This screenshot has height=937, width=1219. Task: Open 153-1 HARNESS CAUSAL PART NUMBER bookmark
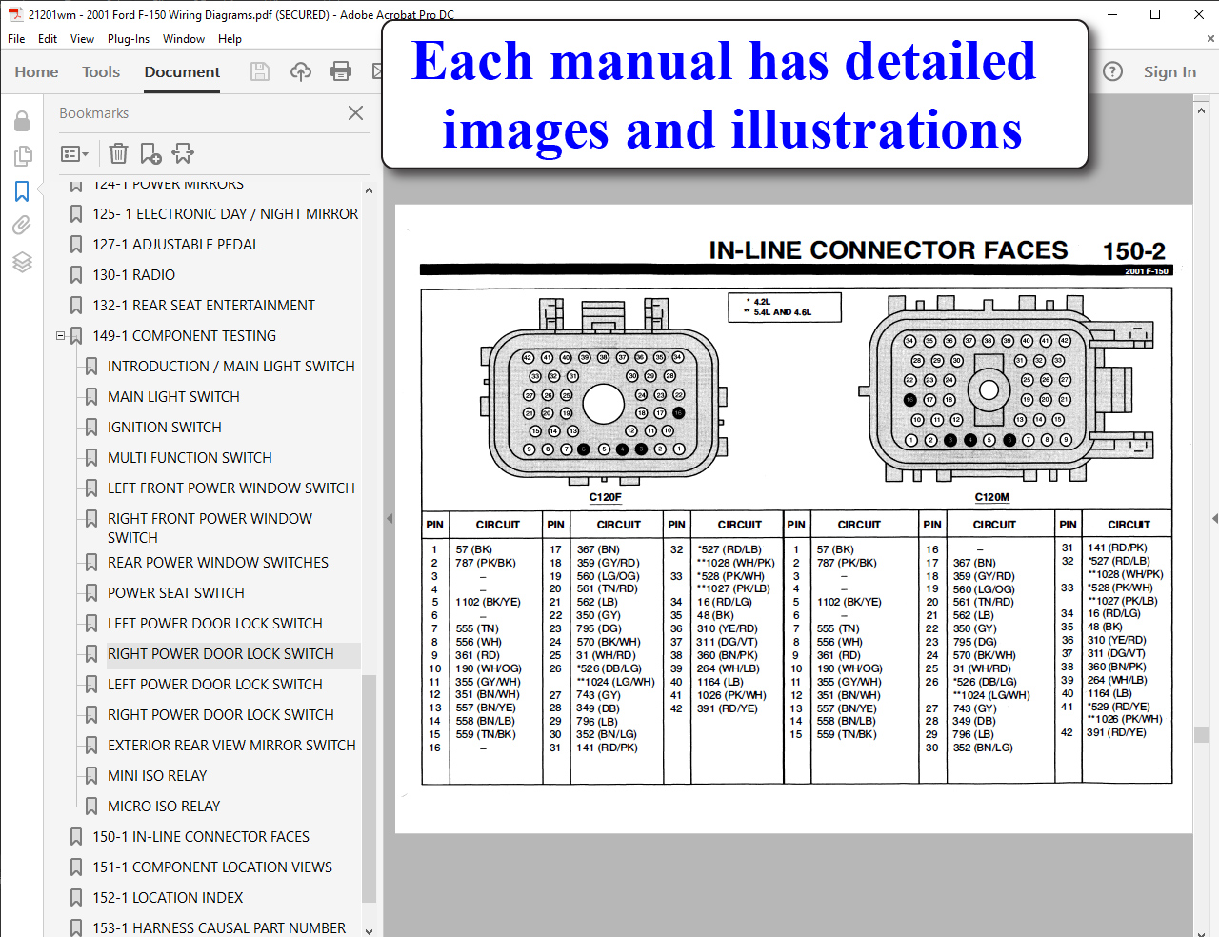pyautogui.click(x=218, y=928)
